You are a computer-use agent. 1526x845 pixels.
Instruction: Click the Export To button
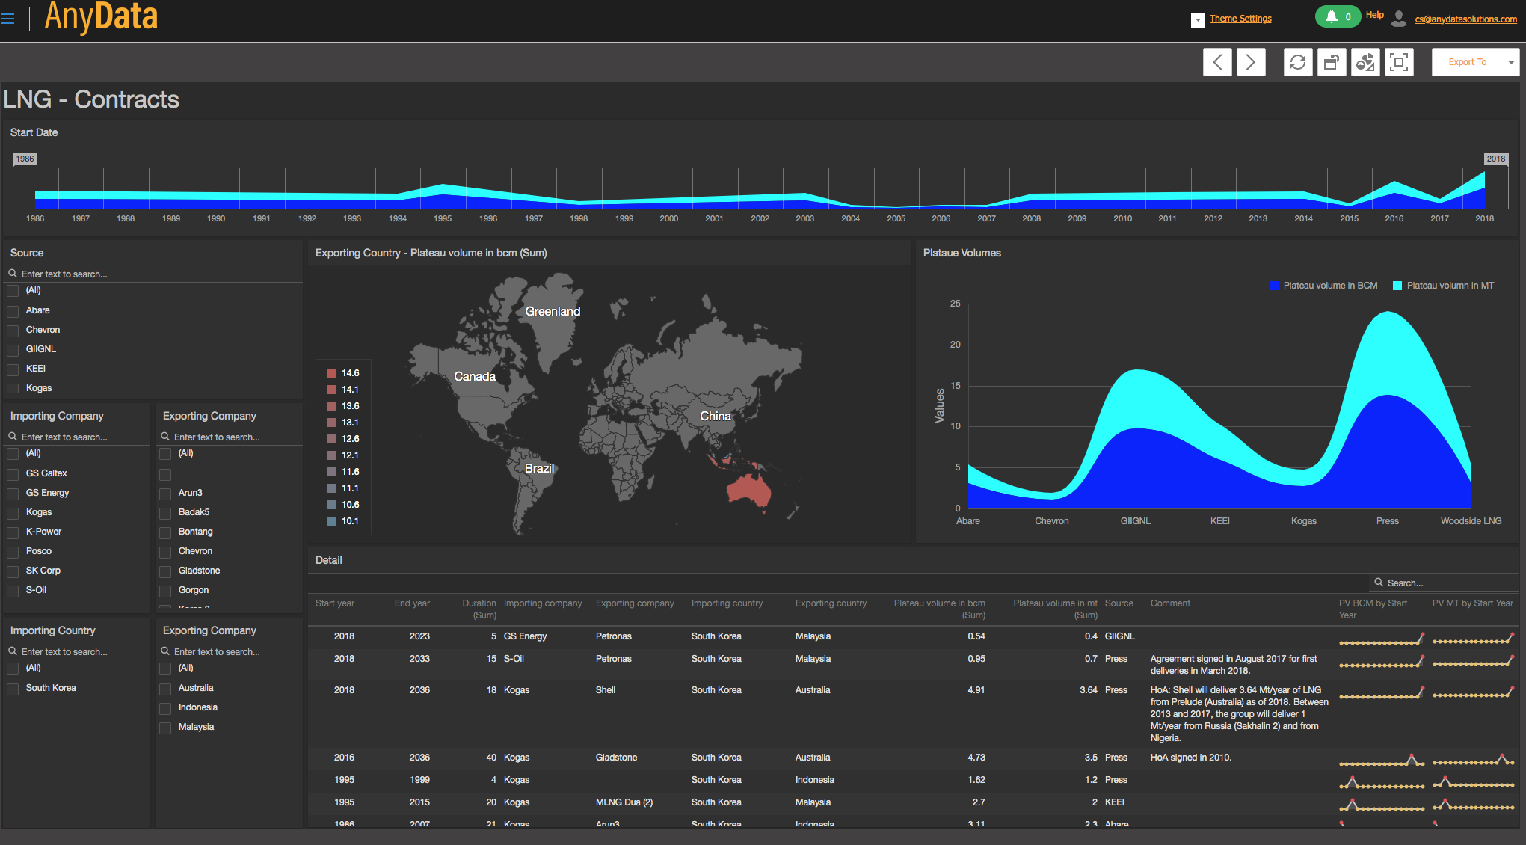pos(1467,62)
